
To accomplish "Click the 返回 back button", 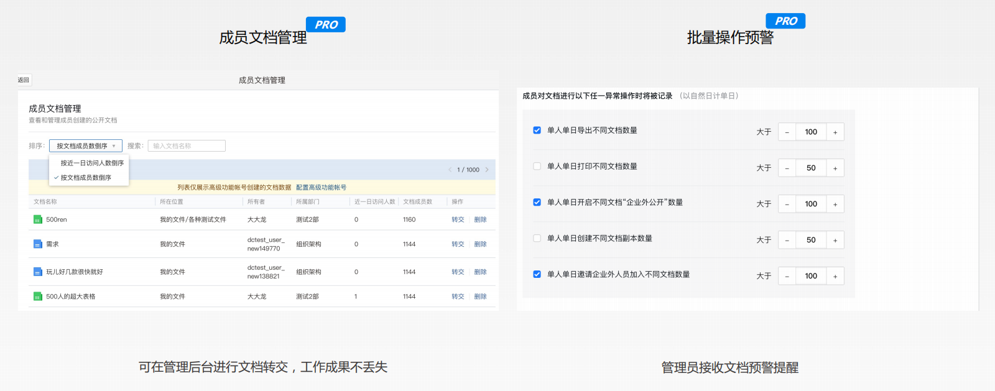I will click(24, 80).
